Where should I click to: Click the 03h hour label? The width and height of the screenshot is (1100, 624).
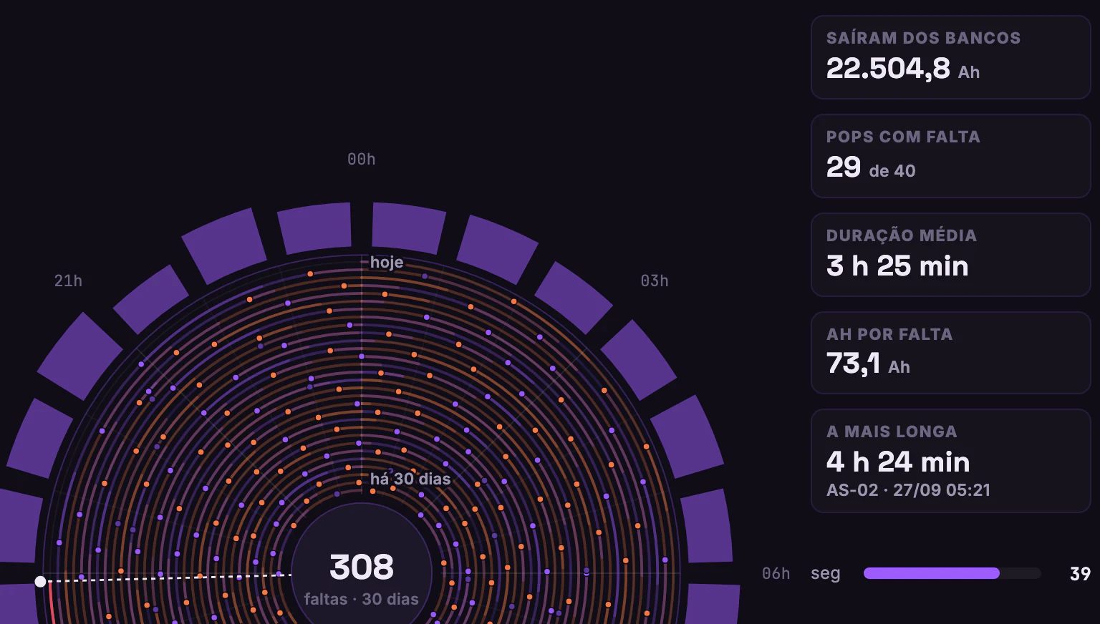[655, 281]
